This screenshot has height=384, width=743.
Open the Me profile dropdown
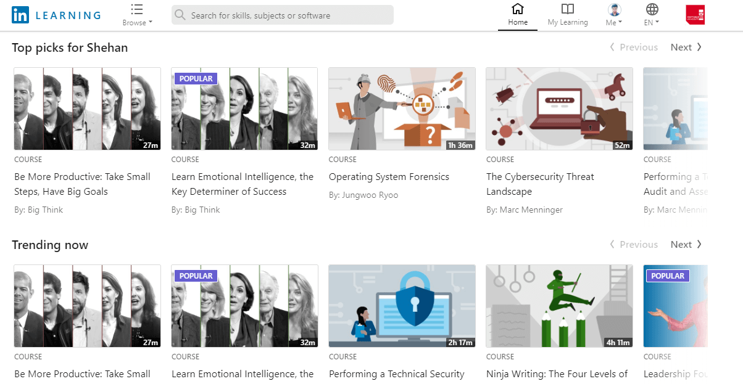pos(613,15)
